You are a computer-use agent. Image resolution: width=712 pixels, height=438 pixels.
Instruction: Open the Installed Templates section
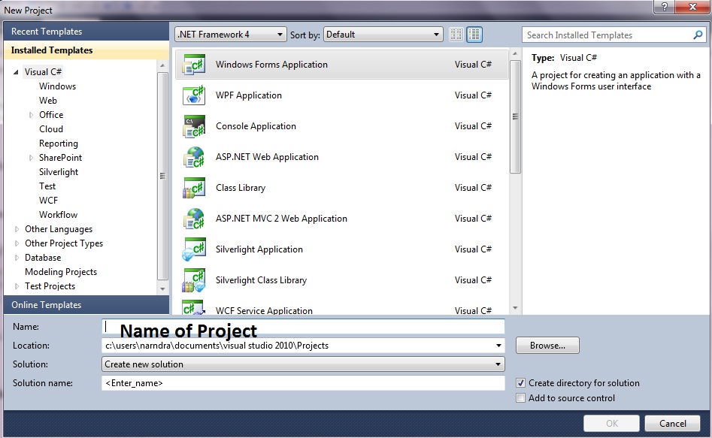coord(86,50)
